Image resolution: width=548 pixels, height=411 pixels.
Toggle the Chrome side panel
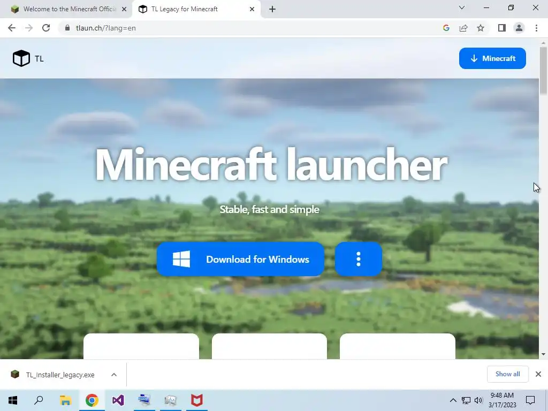502,28
